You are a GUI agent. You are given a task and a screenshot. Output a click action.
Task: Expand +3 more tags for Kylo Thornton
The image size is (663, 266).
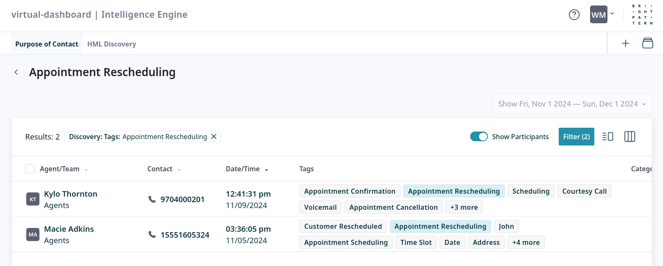pyautogui.click(x=464, y=207)
